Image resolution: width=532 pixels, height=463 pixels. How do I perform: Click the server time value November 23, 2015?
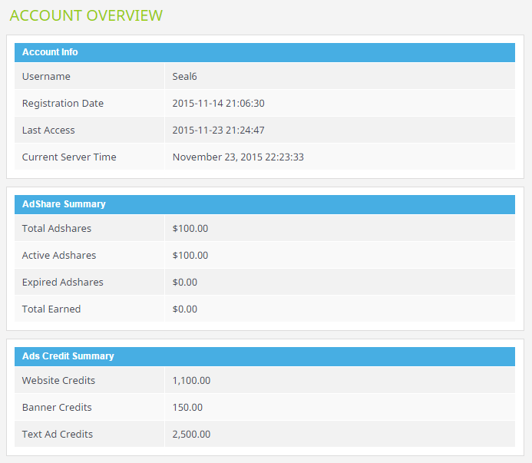click(238, 157)
